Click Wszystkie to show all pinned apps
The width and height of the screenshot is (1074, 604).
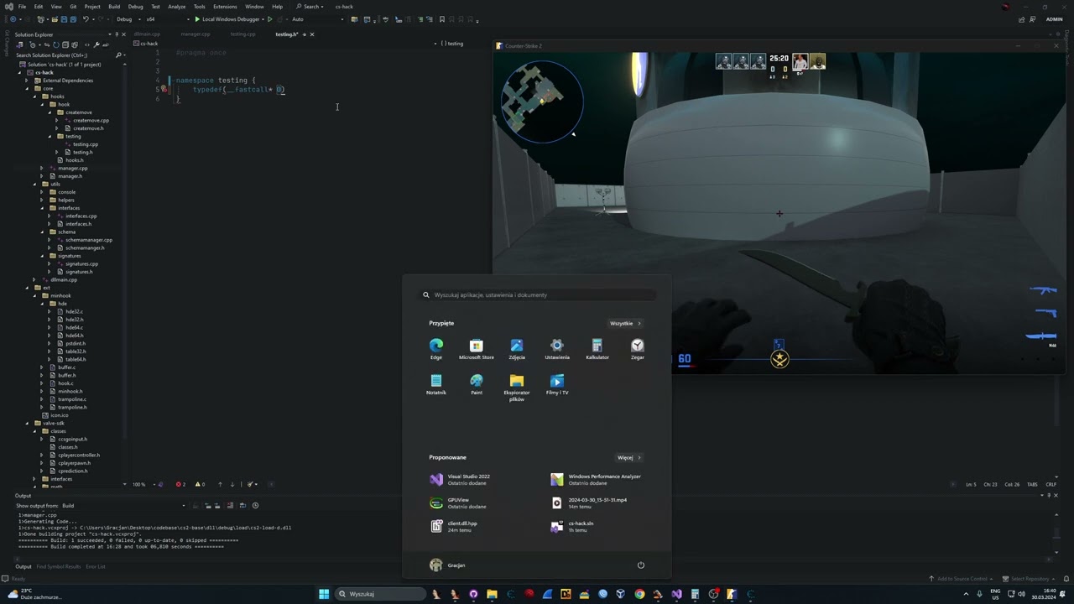(x=625, y=324)
